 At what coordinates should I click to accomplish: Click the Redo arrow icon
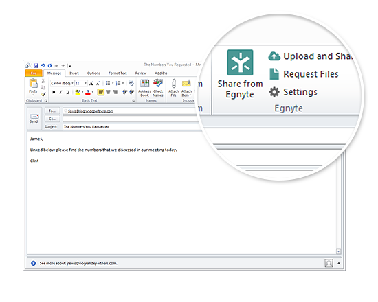(x=49, y=65)
